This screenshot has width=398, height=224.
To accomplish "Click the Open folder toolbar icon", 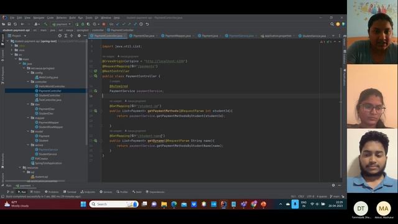I will point(3,24).
